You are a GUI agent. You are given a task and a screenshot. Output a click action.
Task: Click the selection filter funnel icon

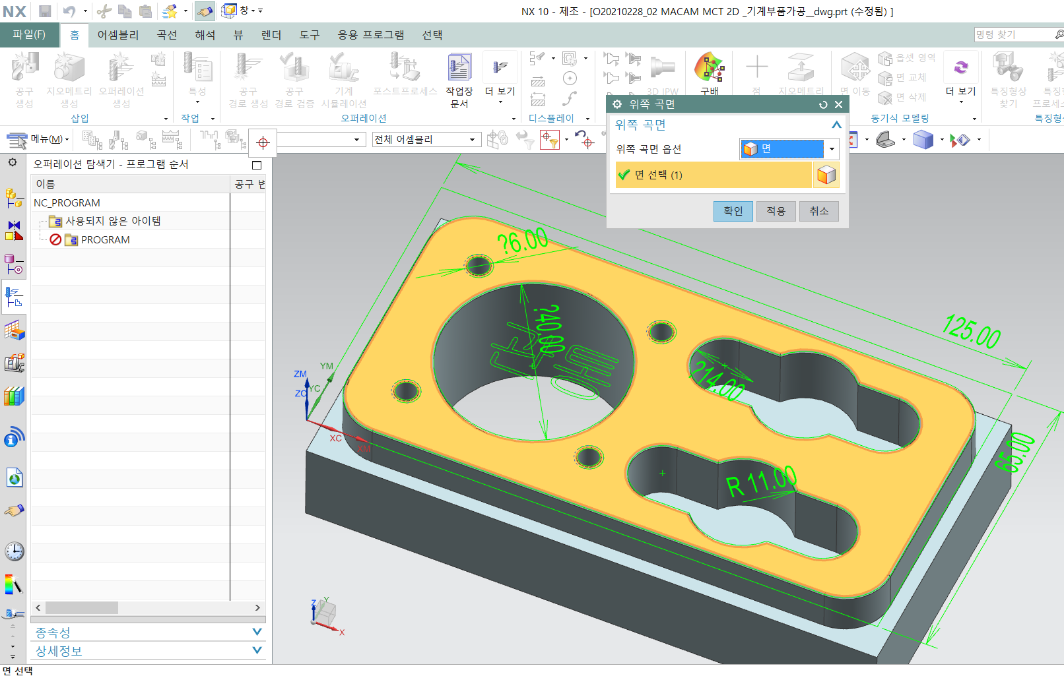coord(550,139)
